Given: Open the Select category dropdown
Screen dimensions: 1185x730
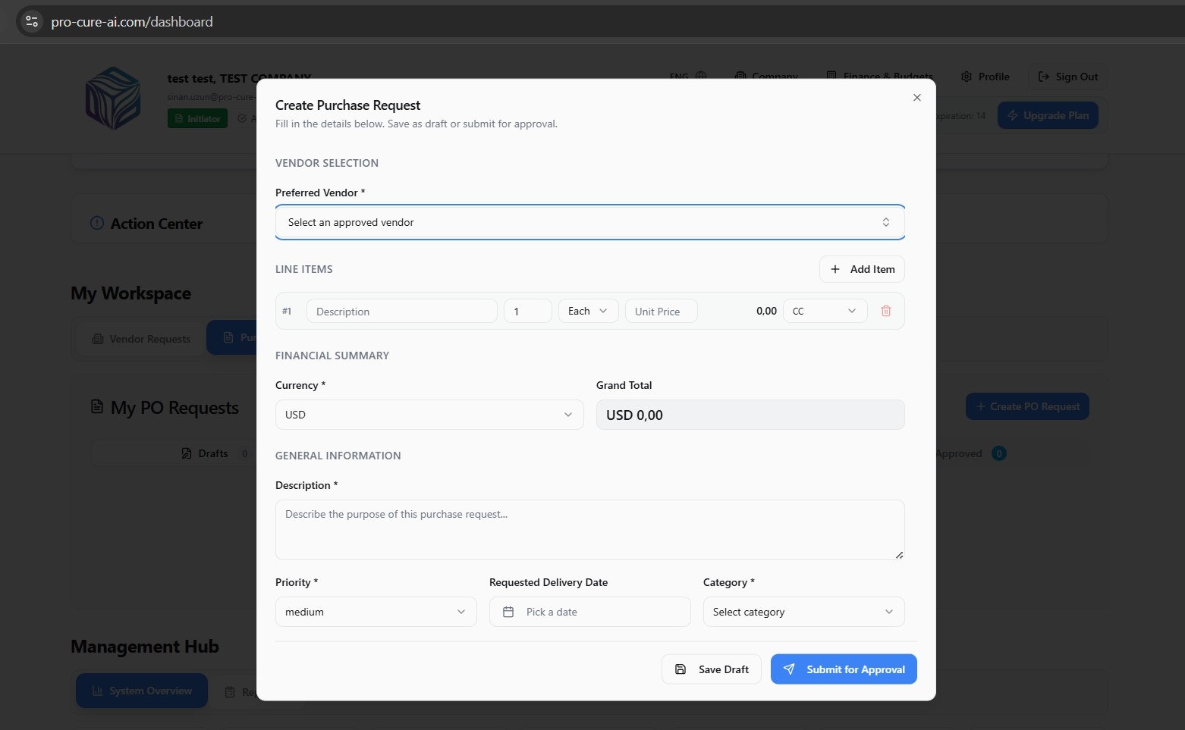Looking at the screenshot, I should [803, 612].
